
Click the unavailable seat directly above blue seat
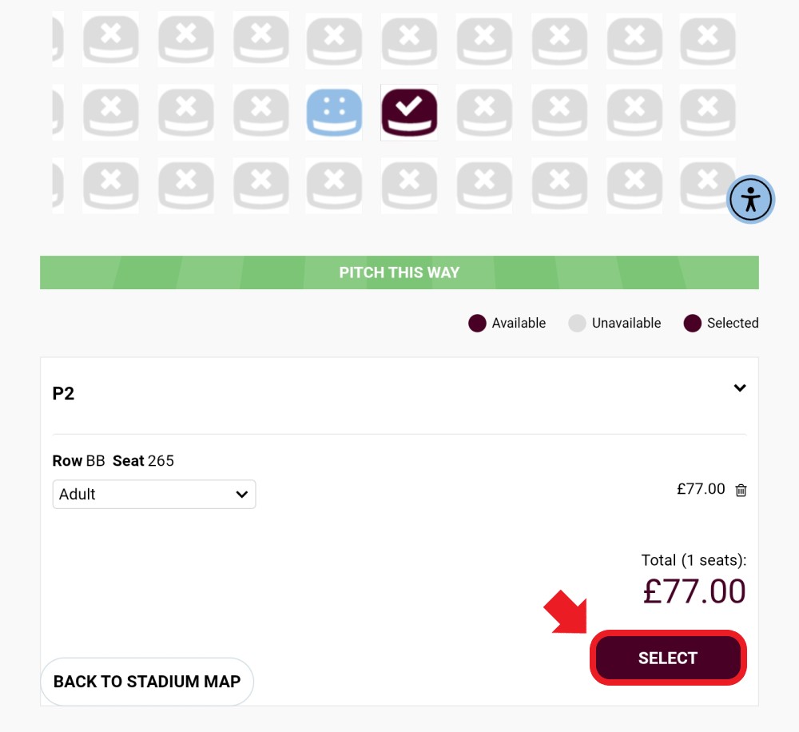pyautogui.click(x=334, y=41)
